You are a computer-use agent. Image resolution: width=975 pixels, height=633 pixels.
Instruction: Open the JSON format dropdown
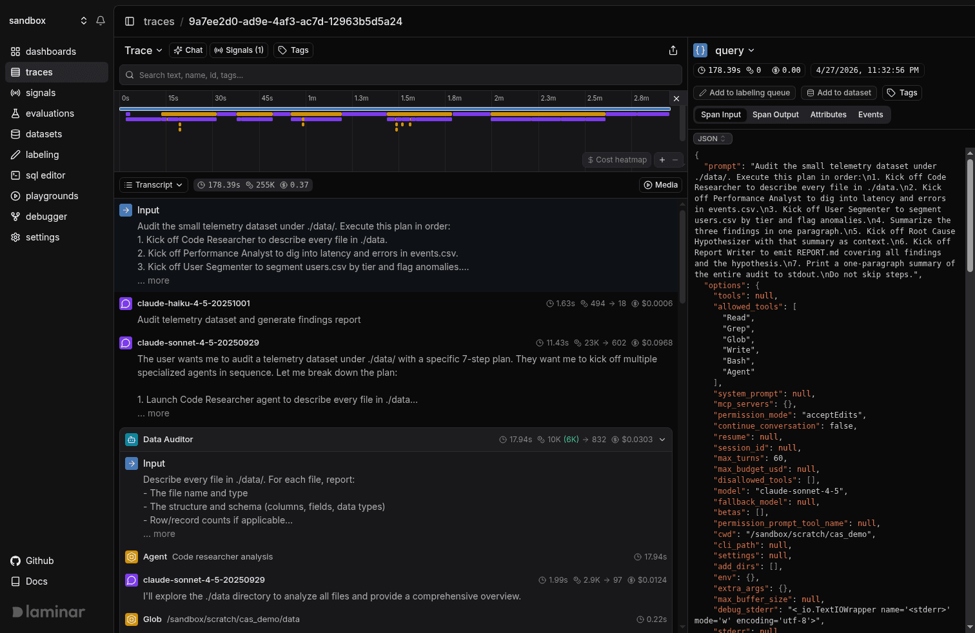(x=713, y=139)
